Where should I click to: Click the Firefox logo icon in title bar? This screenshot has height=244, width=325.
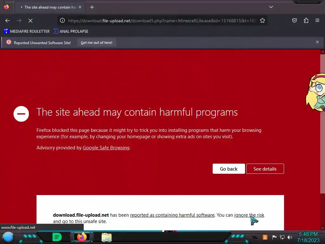point(6,7)
